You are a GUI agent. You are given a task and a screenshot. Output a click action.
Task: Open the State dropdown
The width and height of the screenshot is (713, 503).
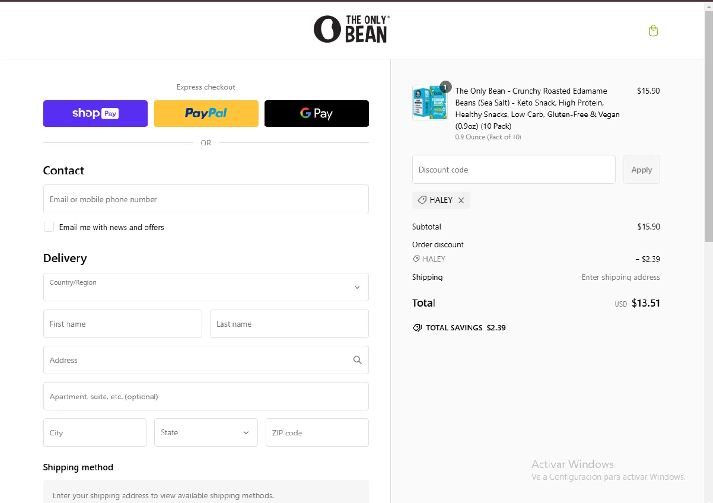[x=206, y=432]
